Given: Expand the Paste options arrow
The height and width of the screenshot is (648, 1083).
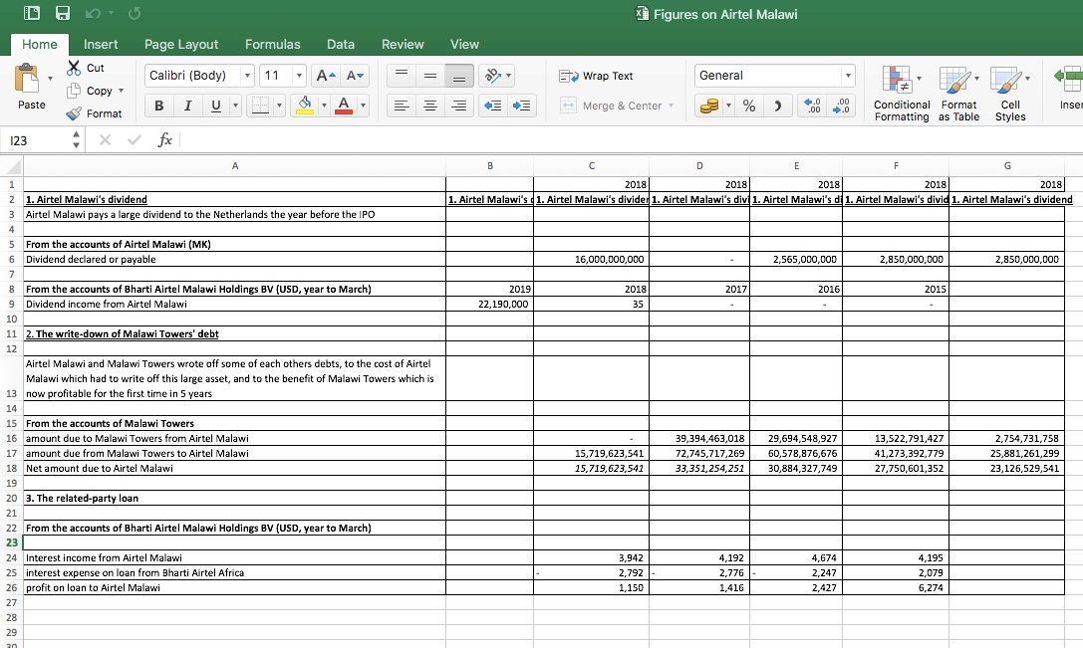Looking at the screenshot, I should [50, 79].
